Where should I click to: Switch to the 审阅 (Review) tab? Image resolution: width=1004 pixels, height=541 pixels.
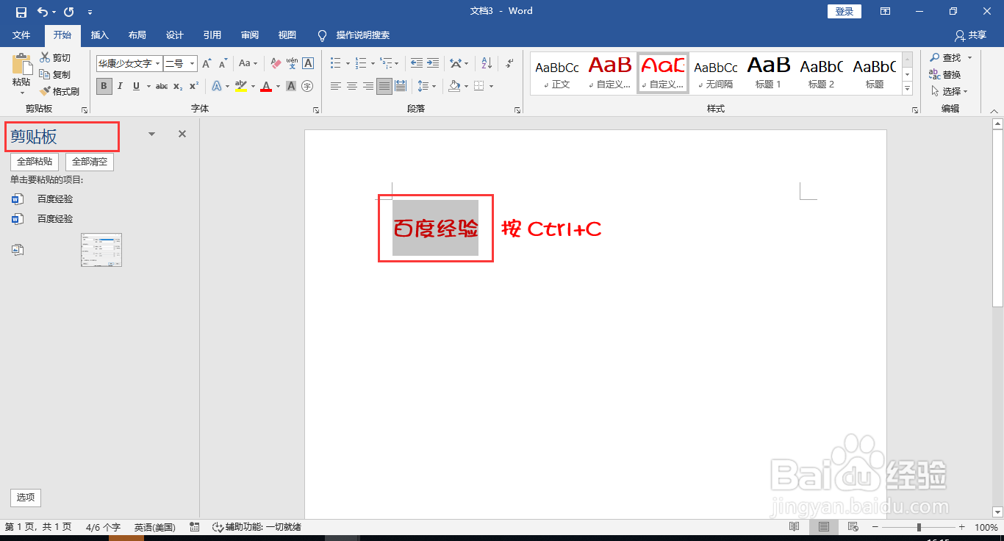(250, 35)
